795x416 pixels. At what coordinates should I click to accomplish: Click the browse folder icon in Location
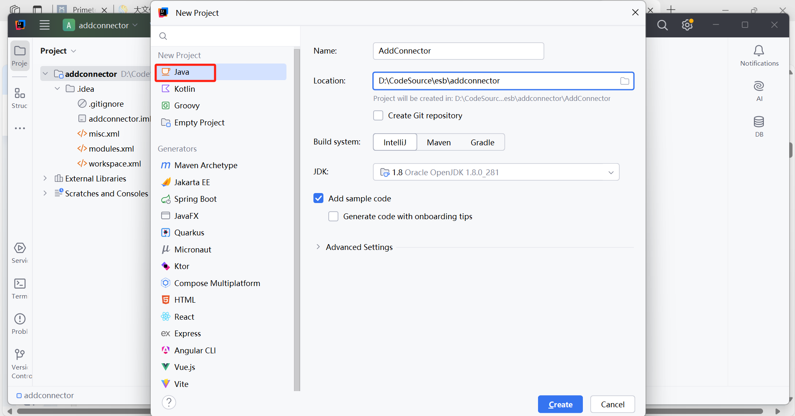point(624,81)
